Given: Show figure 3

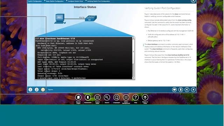Looking at the screenshot, I should point(43,90).
